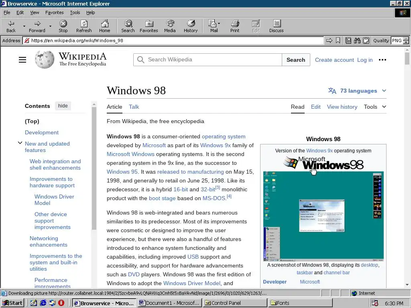Hide the Contents sidebar
This screenshot has width=411, height=308.
[63, 106]
